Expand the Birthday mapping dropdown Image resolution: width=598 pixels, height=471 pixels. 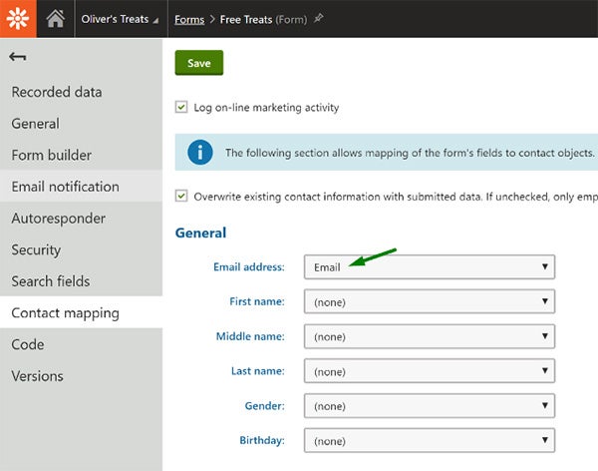click(x=429, y=440)
